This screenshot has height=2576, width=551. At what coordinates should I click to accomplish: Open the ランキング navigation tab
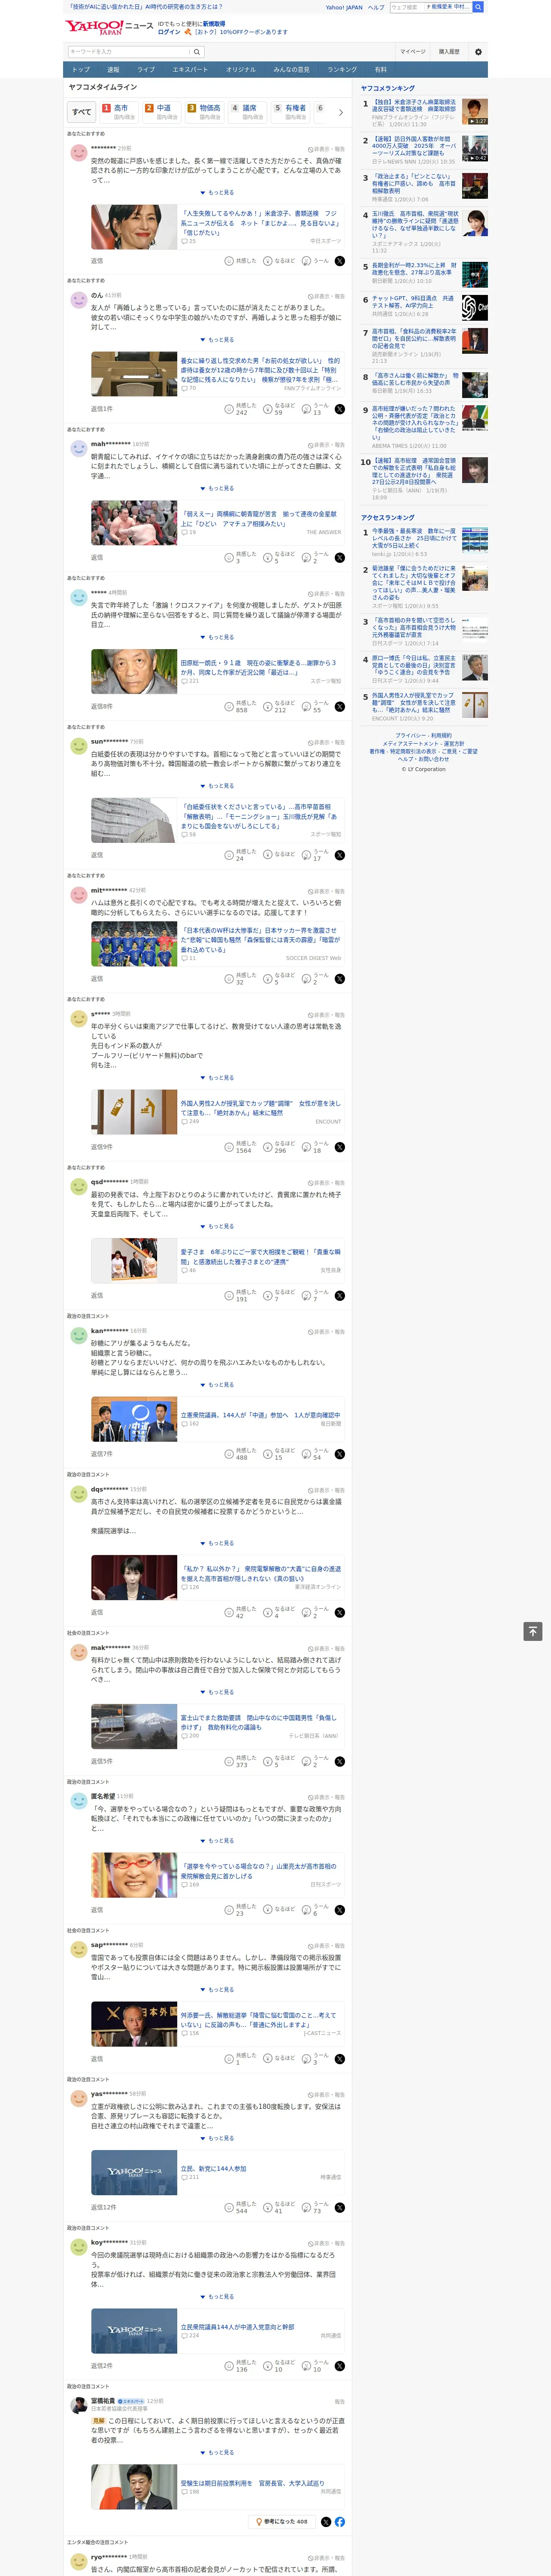click(x=342, y=70)
